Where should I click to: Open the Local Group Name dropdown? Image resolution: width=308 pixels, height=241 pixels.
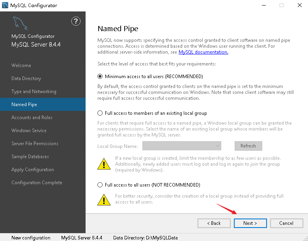(182, 146)
